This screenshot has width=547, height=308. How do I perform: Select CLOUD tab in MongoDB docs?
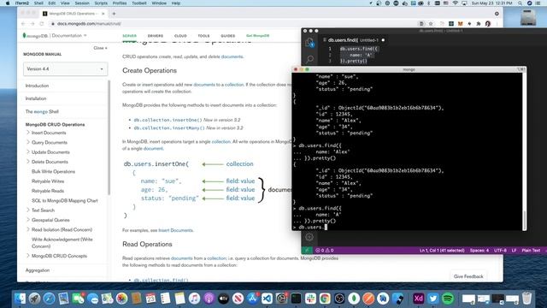pyautogui.click(x=180, y=36)
